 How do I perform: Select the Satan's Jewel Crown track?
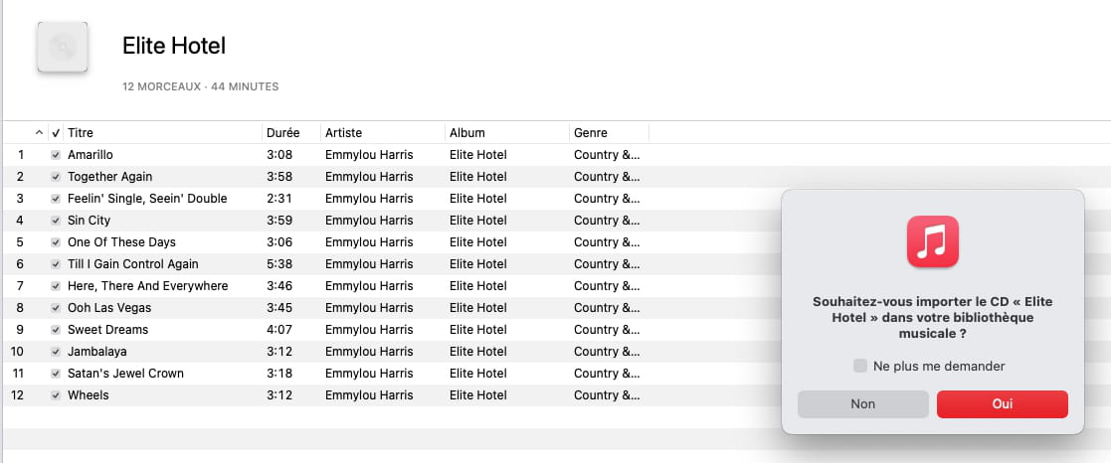point(391,374)
